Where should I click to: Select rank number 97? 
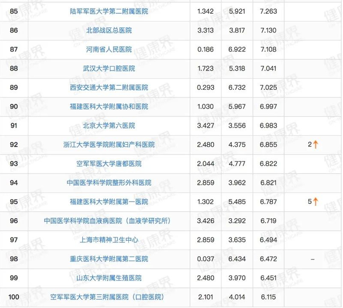(14, 240)
